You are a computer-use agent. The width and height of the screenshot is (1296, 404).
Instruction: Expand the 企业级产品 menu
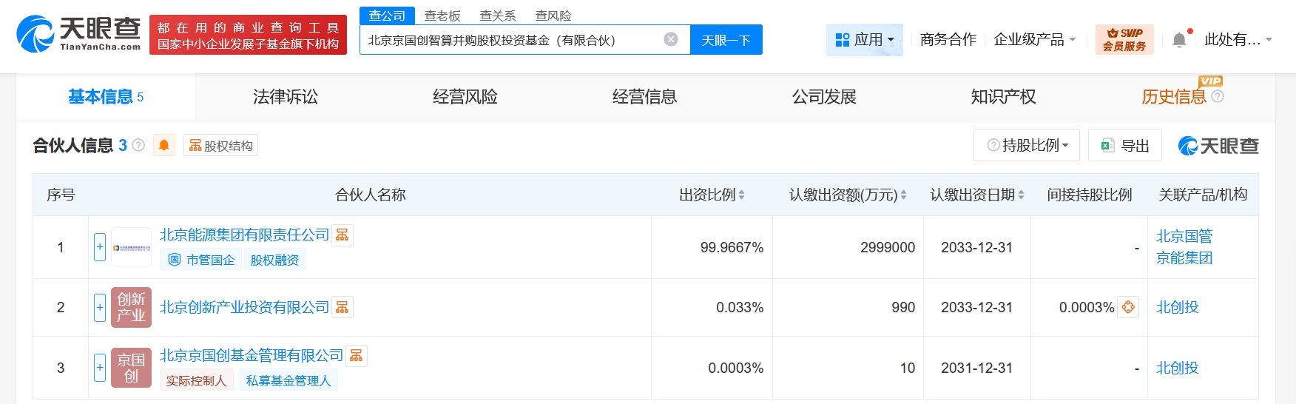point(1034,40)
